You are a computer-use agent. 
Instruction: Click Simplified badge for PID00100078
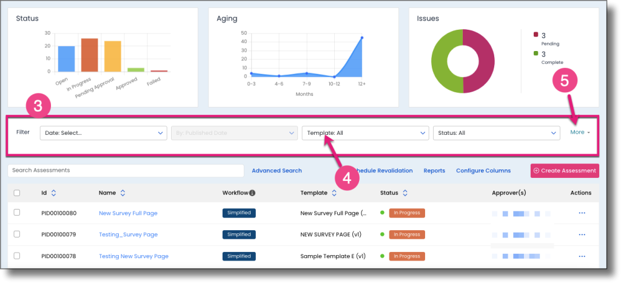(x=239, y=256)
